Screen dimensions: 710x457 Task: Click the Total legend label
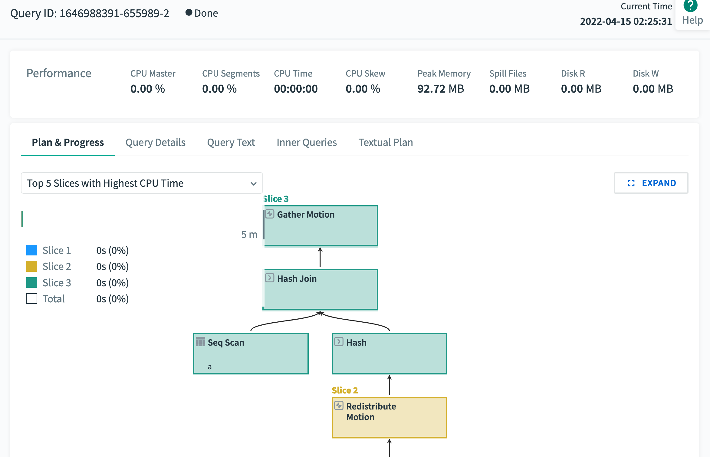tap(54, 299)
